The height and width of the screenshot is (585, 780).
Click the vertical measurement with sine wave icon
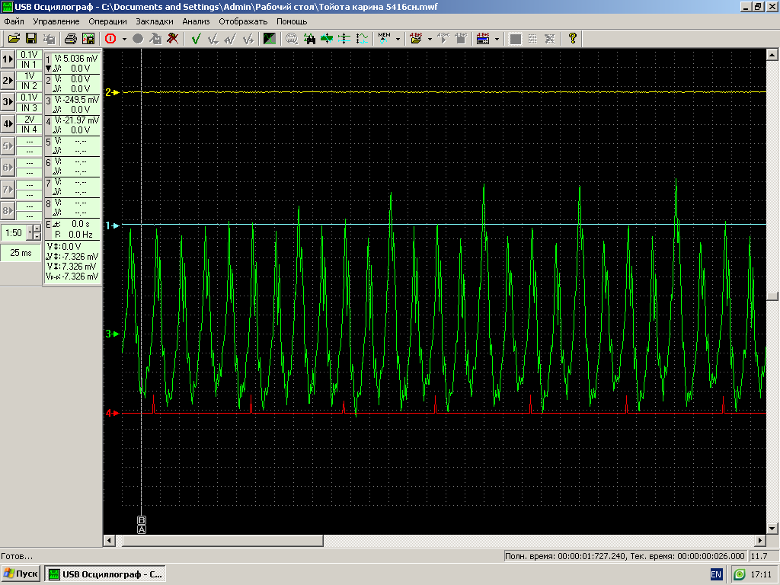362,38
